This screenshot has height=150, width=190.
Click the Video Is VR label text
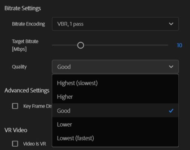click(35, 144)
